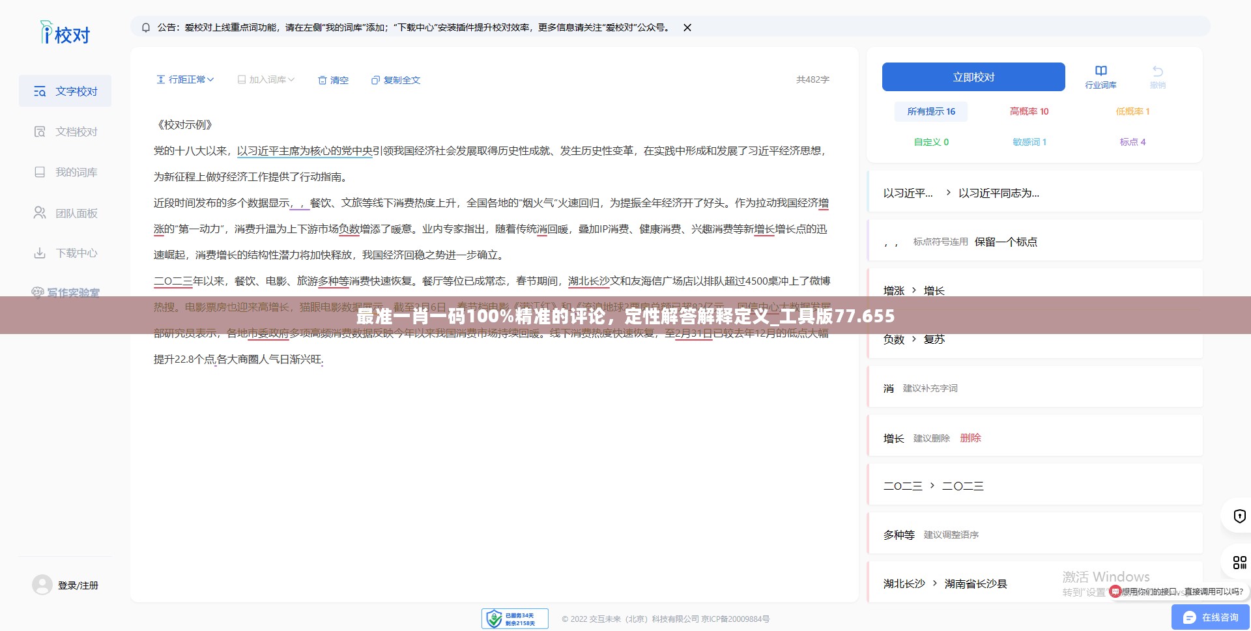
Task: Click the security badge in the footer
Action: pyautogui.click(x=515, y=619)
